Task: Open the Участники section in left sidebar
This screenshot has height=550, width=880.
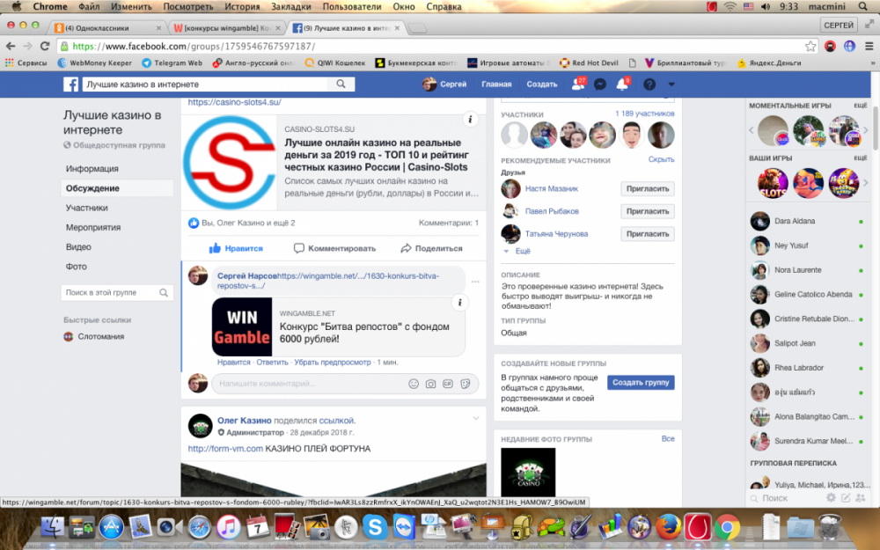Action: (86, 208)
